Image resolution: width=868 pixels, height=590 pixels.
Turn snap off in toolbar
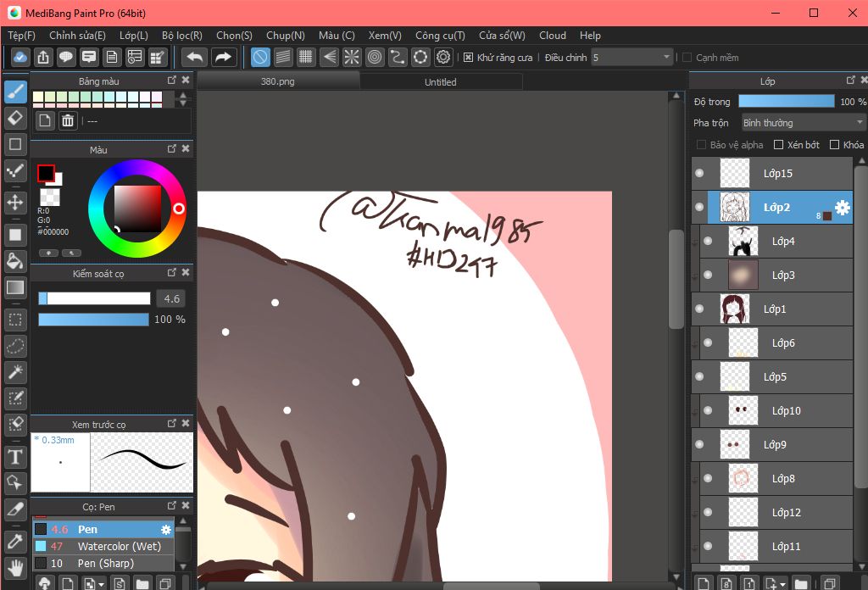click(260, 57)
